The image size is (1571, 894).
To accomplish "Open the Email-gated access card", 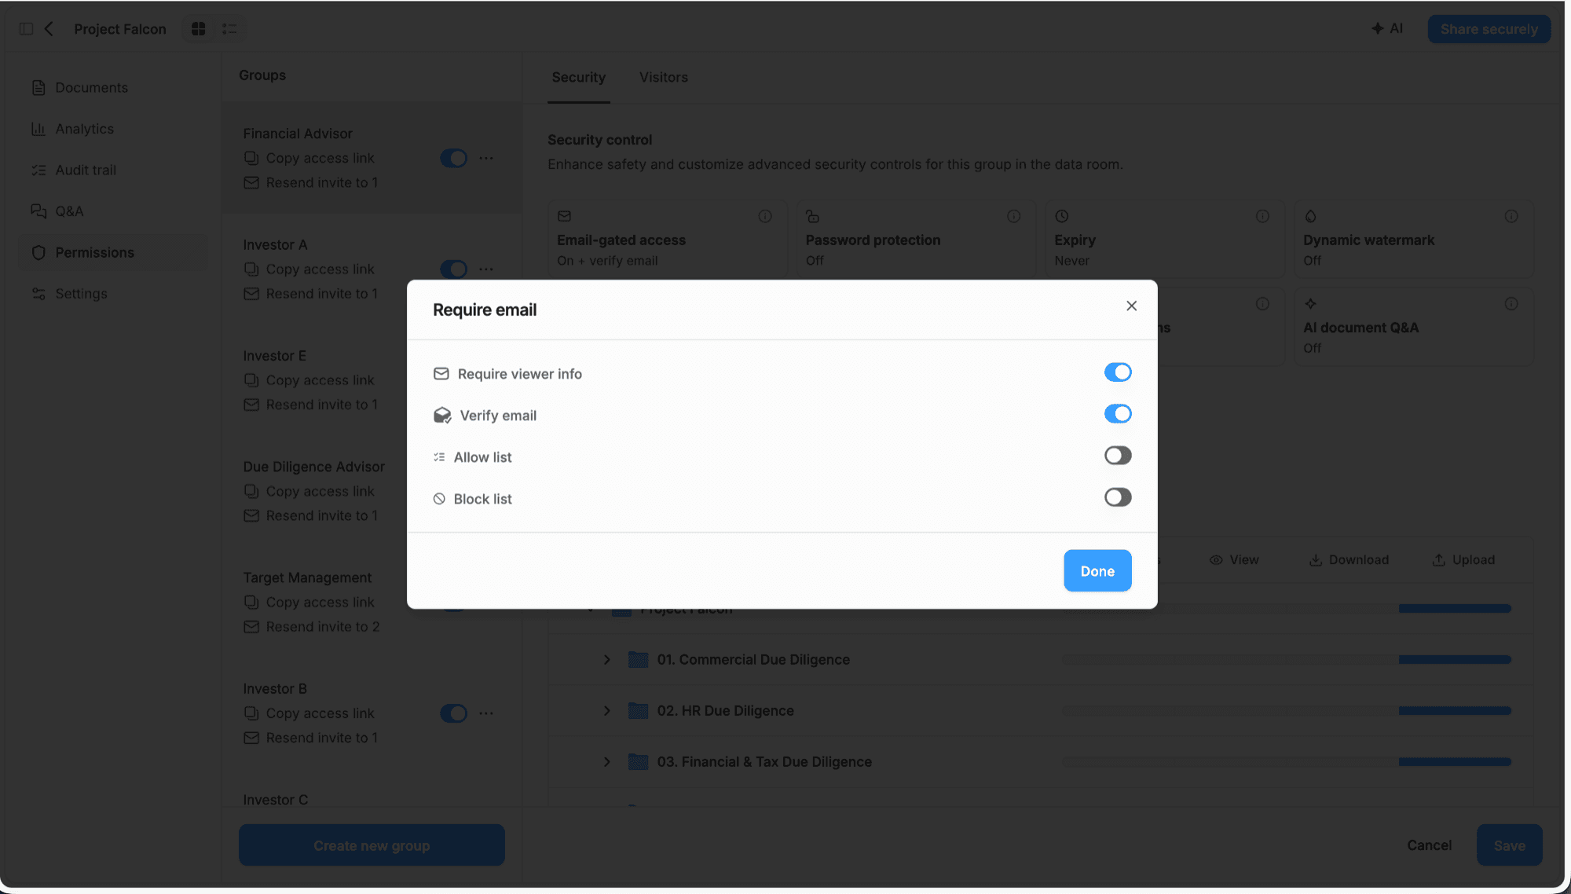I will pos(668,239).
